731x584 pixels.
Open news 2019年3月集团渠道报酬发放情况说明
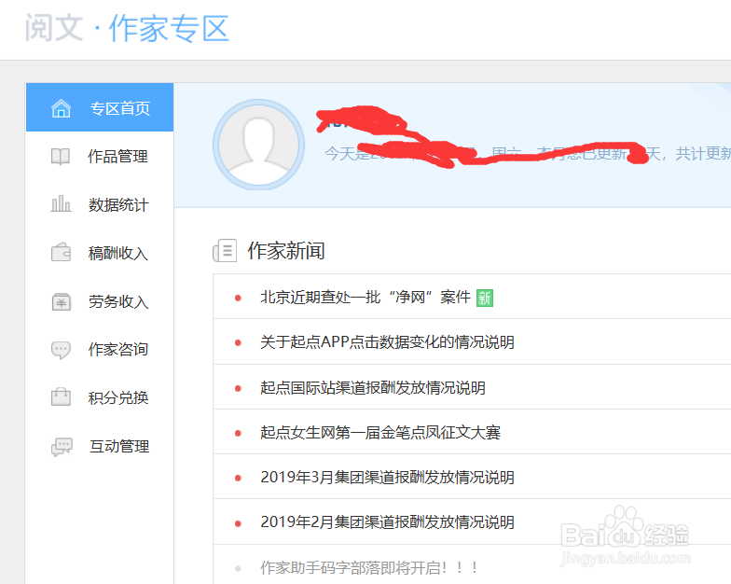pos(387,478)
